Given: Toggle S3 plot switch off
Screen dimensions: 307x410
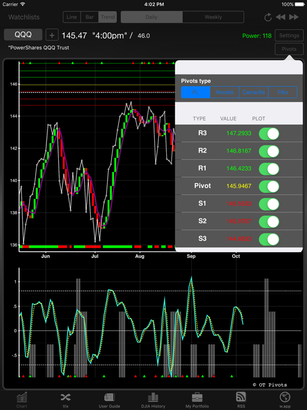Looking at the screenshot, I should pyautogui.click(x=269, y=239).
